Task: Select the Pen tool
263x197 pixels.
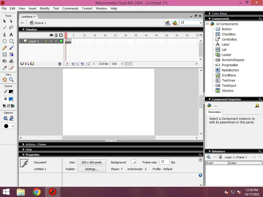Action: point(5,35)
